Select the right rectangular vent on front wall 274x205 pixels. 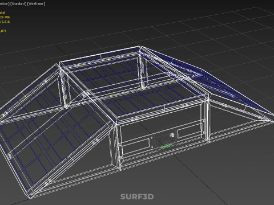pos(190,130)
